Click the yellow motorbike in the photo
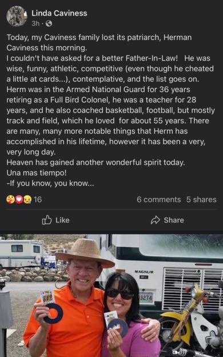223x357 pixels. pyautogui.click(x=193, y=319)
